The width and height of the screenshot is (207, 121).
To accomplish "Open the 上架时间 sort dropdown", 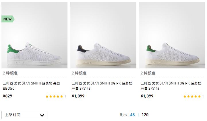I will pos(24,115).
